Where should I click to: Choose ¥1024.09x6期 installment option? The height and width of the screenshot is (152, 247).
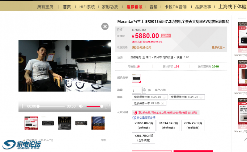tap(168, 125)
